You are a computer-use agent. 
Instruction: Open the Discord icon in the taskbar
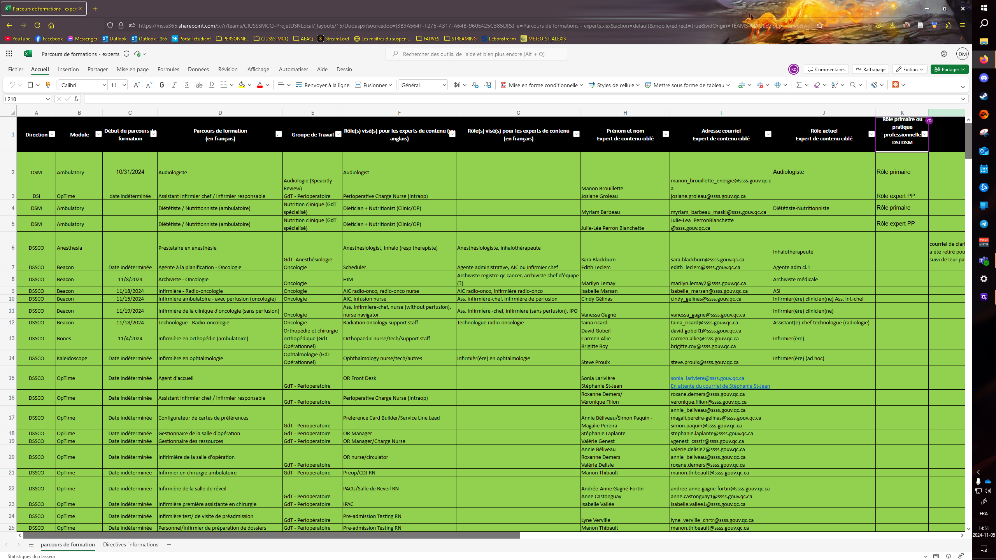[x=984, y=78]
